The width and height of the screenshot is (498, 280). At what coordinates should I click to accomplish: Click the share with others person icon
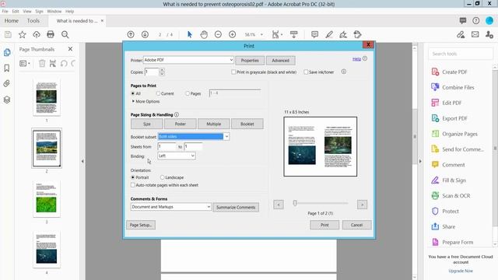(x=489, y=34)
